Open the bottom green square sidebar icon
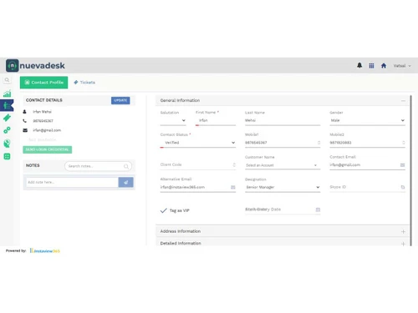This screenshot has width=418, height=313. (x=7, y=156)
